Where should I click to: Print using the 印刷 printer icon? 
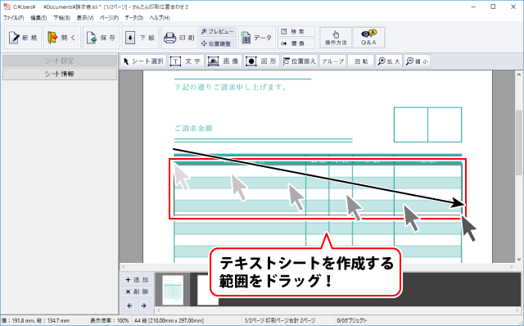click(179, 38)
